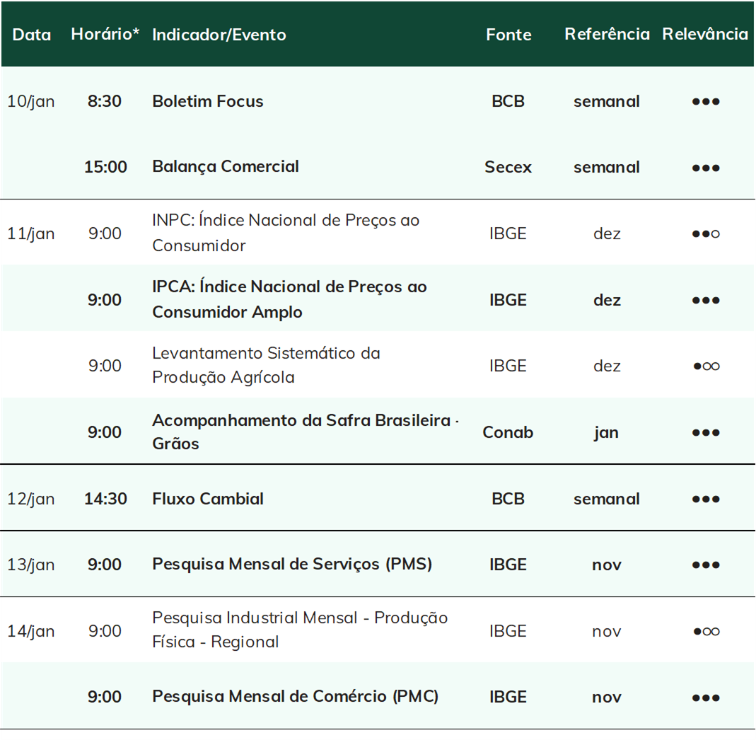This screenshot has height=740, width=756.
Task: Click the BCB source in Fluxo Cambial row
Action: pyautogui.click(x=508, y=499)
